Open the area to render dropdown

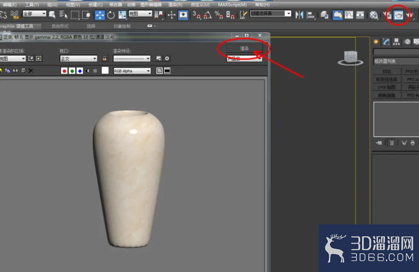point(13,59)
